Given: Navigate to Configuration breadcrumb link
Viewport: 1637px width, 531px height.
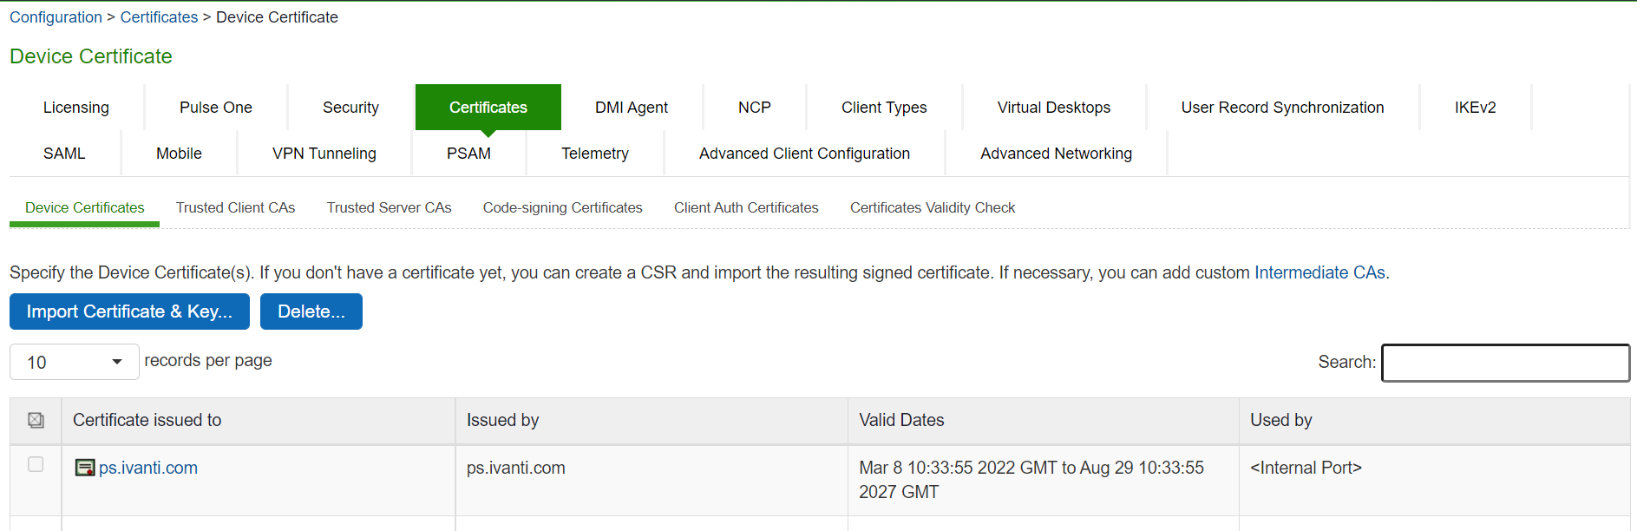Looking at the screenshot, I should 56,17.
